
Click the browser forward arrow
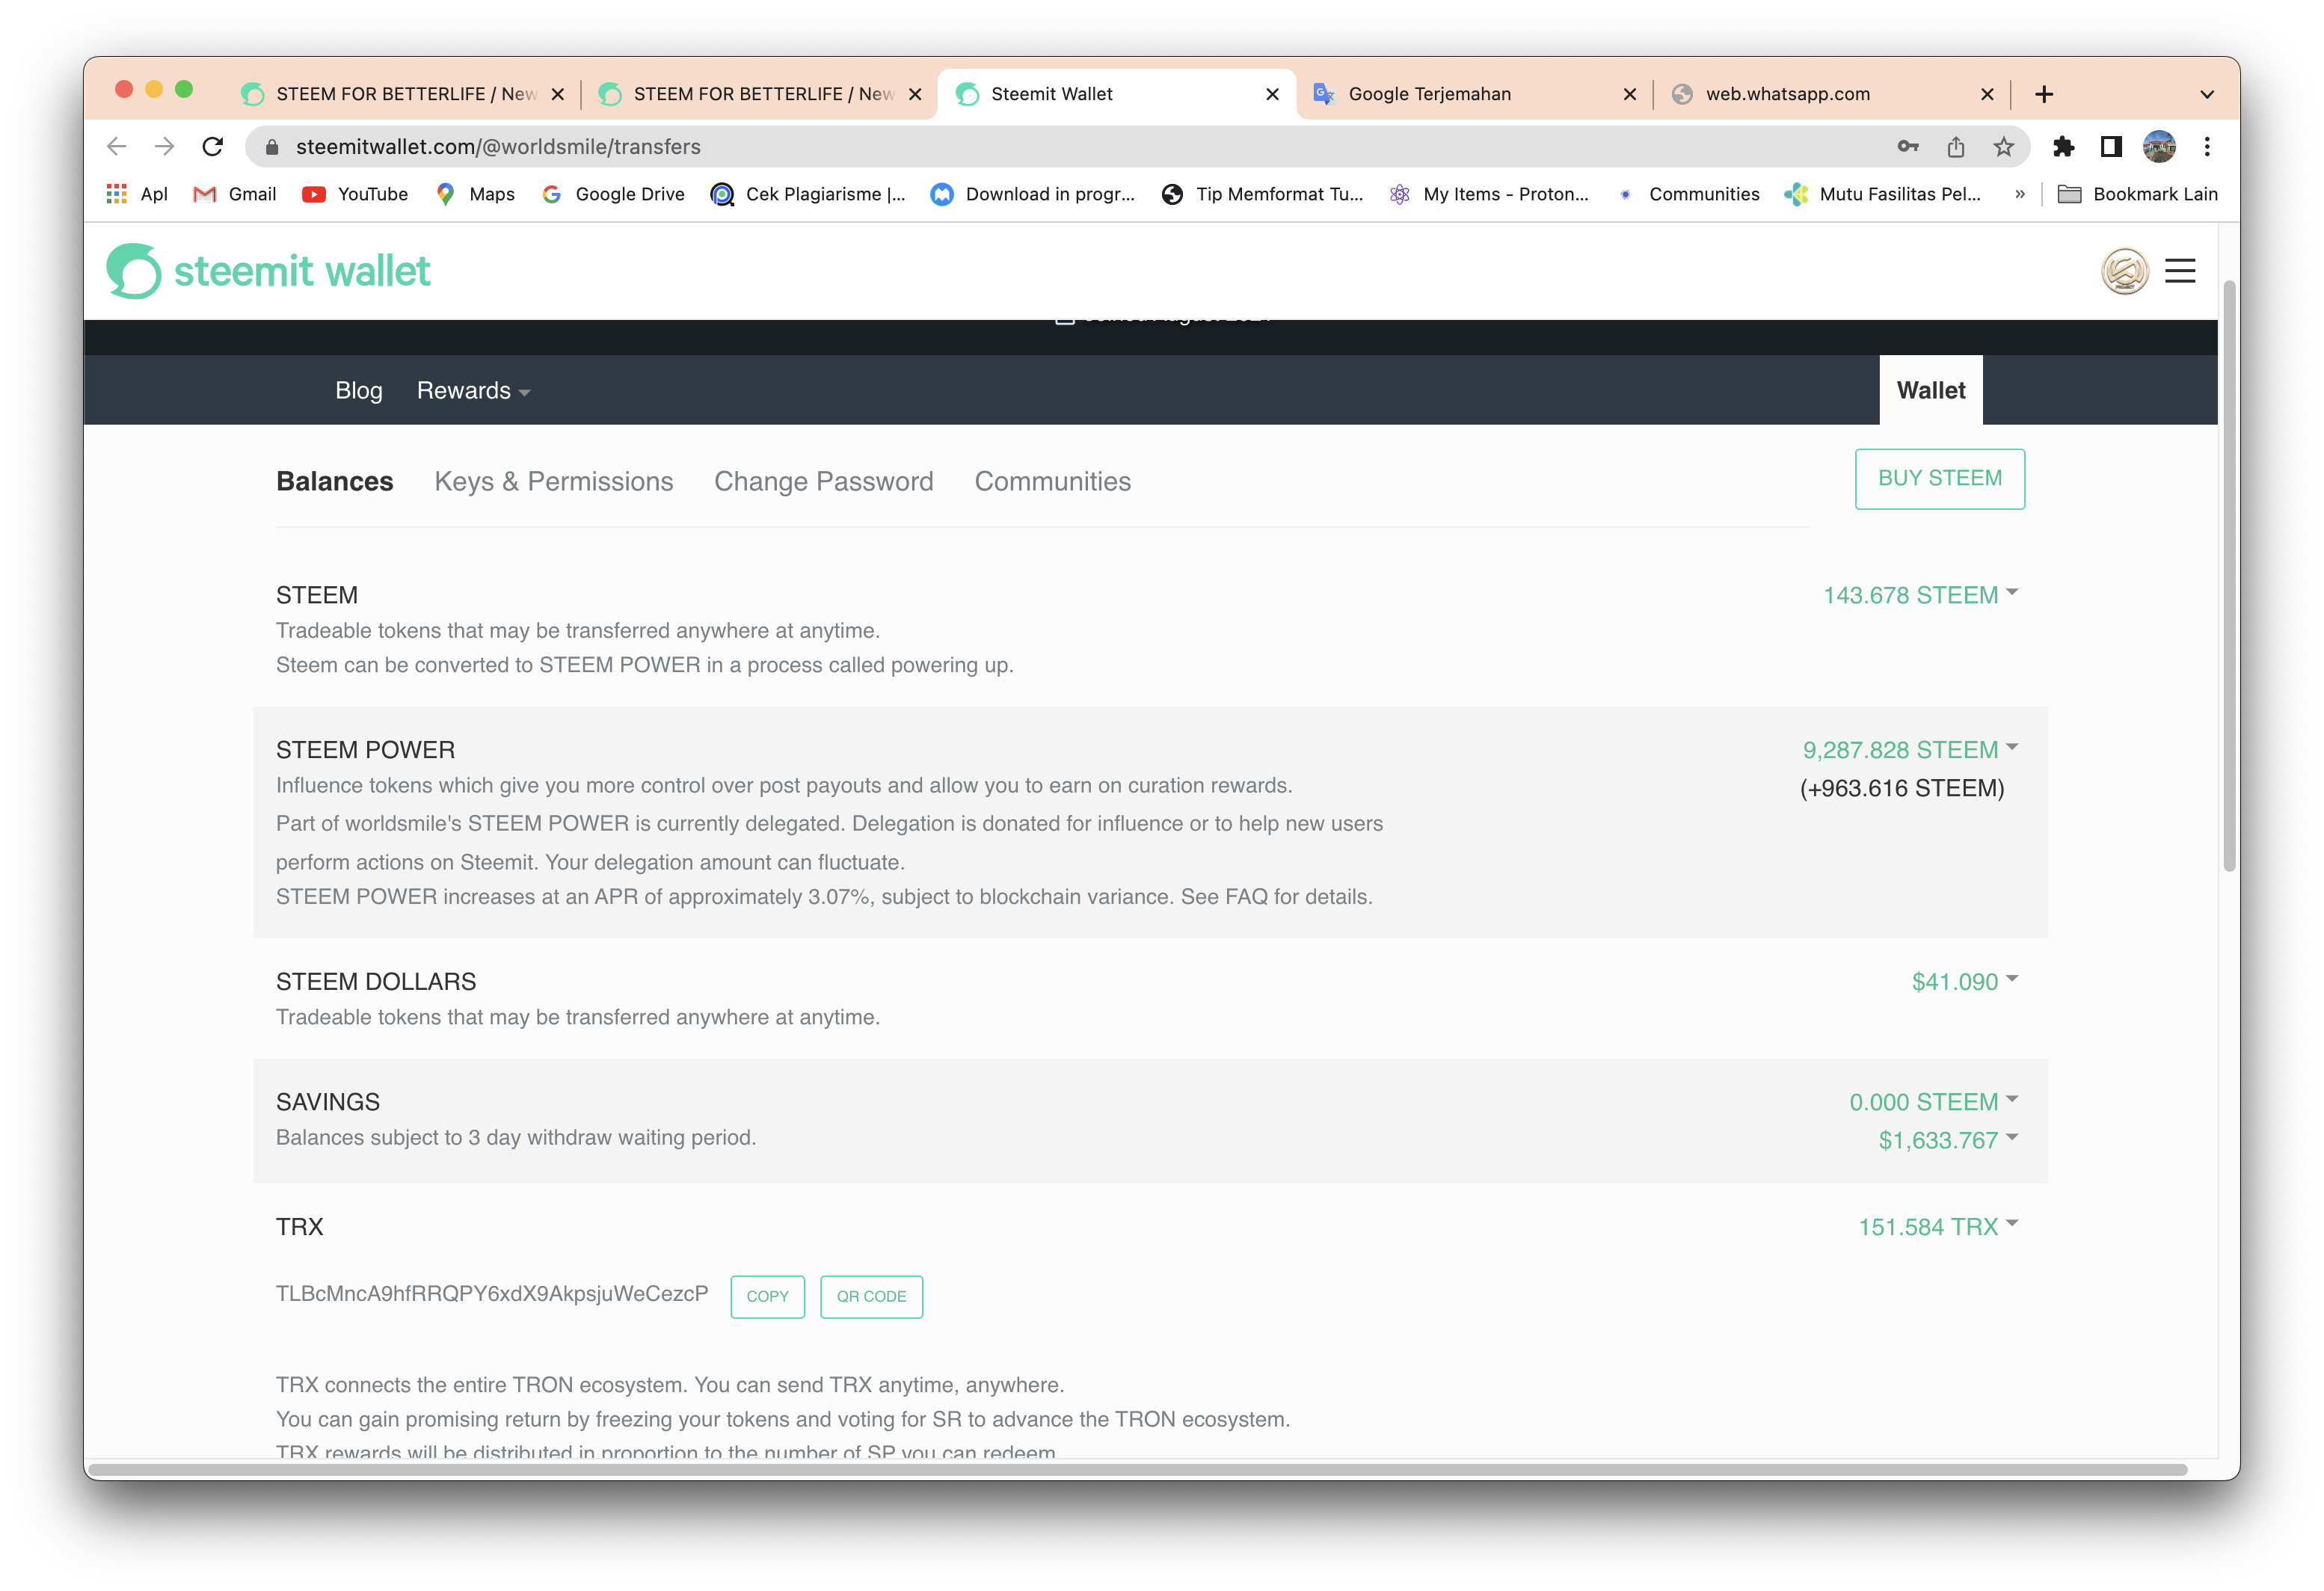[165, 147]
